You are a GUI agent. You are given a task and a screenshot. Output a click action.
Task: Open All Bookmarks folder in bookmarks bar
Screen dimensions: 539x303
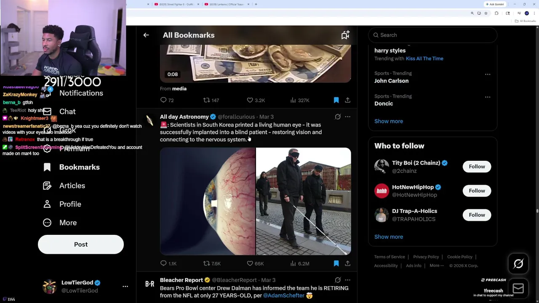[x=526, y=21]
